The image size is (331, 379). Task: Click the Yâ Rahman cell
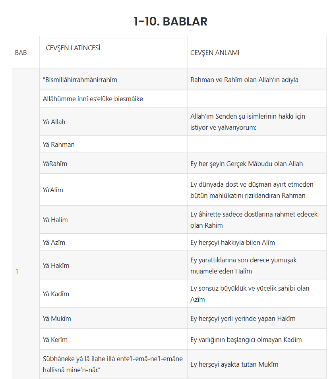(59, 145)
